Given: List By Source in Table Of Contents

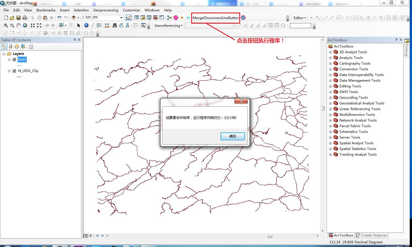Looking at the screenshot, I should (11, 47).
